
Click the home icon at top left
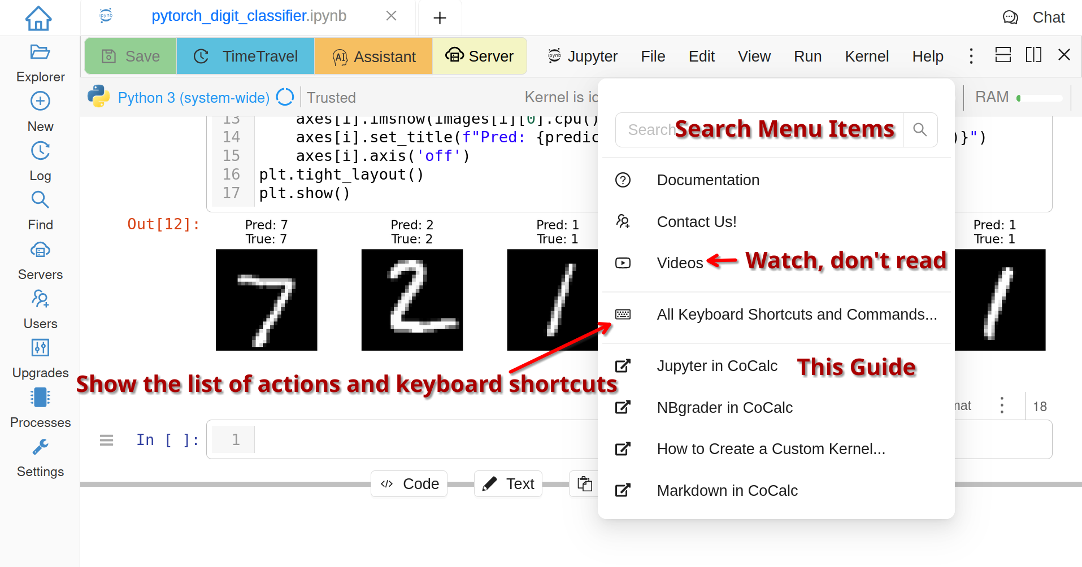(38, 18)
